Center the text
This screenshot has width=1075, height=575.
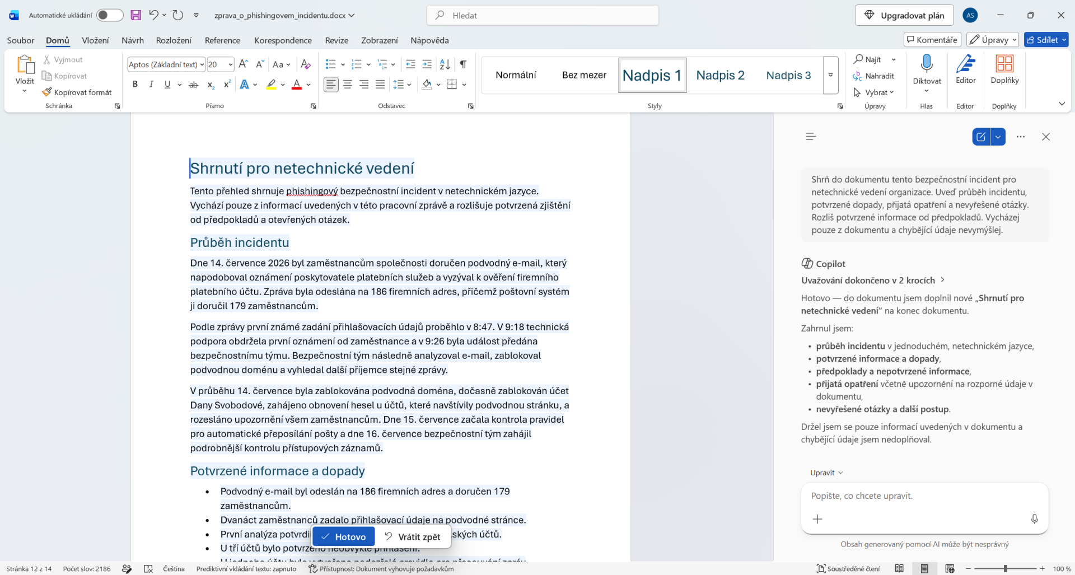coord(348,85)
